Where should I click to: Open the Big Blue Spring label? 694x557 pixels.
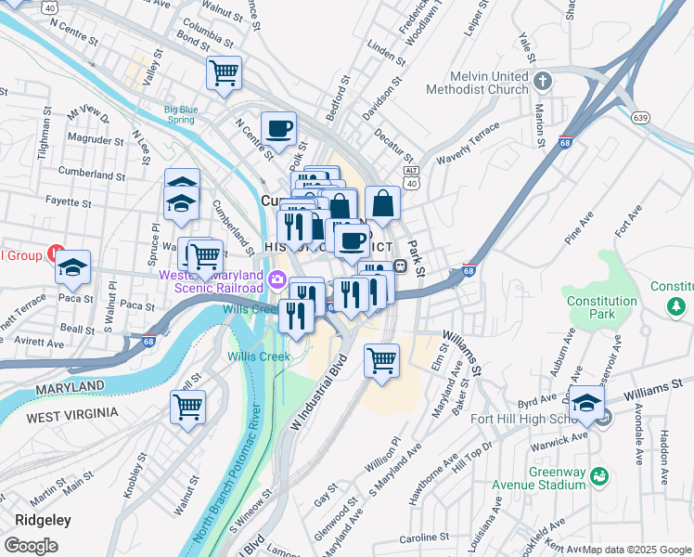tap(181, 115)
